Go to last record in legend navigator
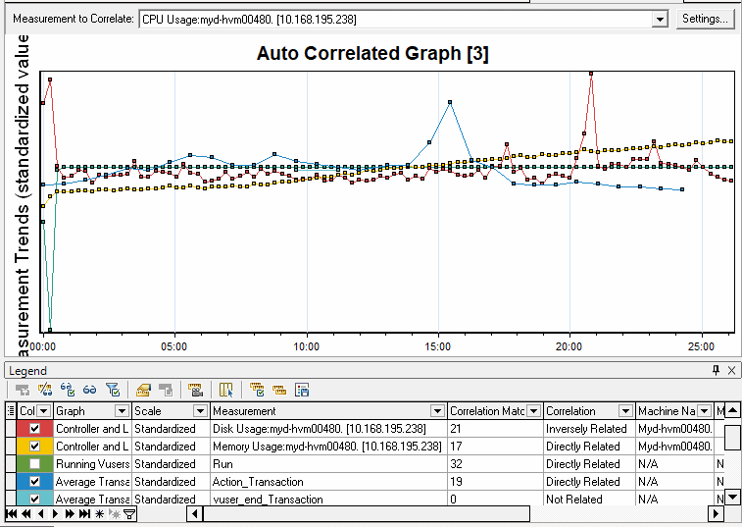This screenshot has width=742, height=527. tap(84, 514)
